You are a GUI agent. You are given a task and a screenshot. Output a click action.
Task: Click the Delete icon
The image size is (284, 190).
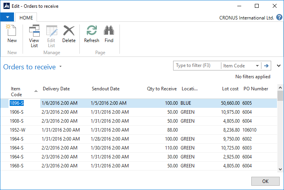[69, 33]
